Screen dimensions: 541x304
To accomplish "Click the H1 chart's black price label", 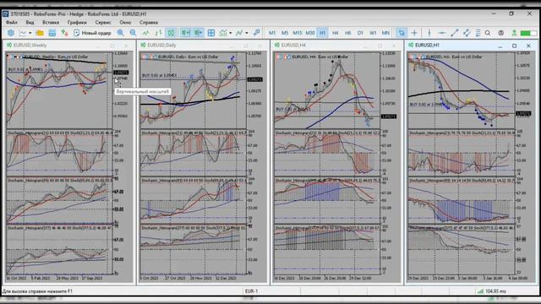I will point(523,113).
